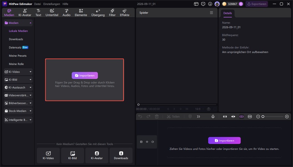Open the Untertitel panel
The height and width of the screenshot is (167, 293).
point(52,13)
